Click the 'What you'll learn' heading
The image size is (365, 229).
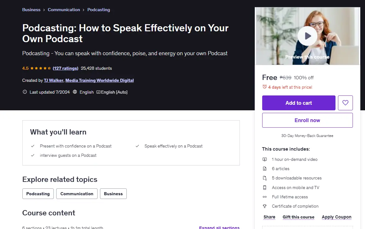click(x=58, y=132)
